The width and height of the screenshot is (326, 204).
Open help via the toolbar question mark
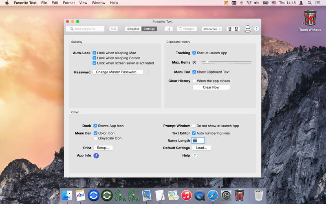pos(256,29)
